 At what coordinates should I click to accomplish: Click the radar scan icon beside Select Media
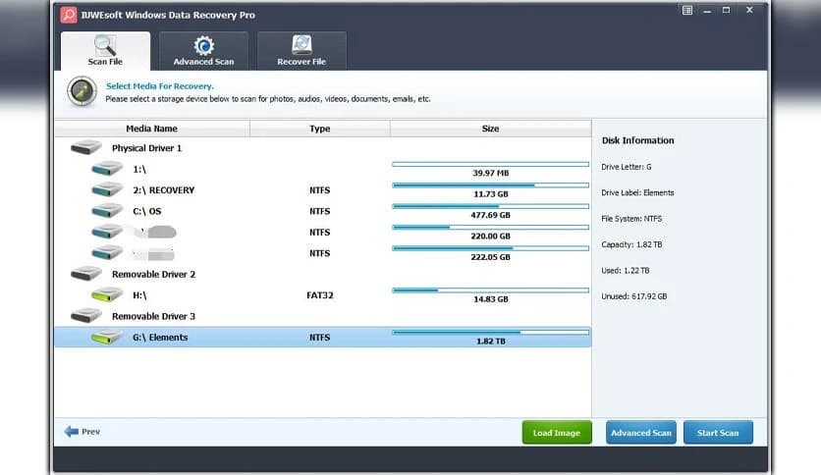point(82,91)
